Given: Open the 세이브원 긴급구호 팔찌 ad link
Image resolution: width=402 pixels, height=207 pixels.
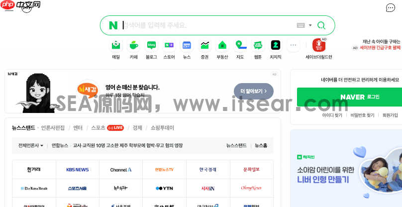Looking at the screenshot, I should tap(380, 48).
